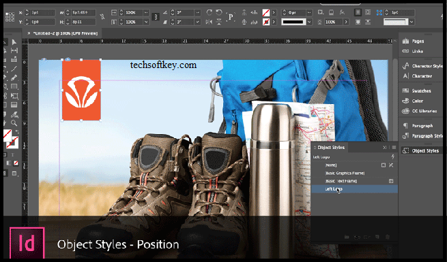The image size is (447, 262).
Task: Open the shear angle dropdown
Action: click(x=197, y=22)
